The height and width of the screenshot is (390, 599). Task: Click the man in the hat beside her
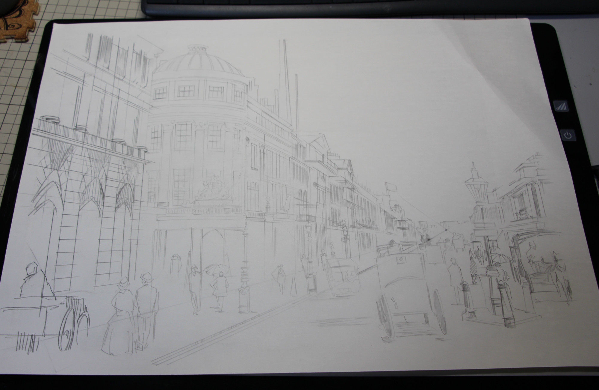[x=146, y=303]
